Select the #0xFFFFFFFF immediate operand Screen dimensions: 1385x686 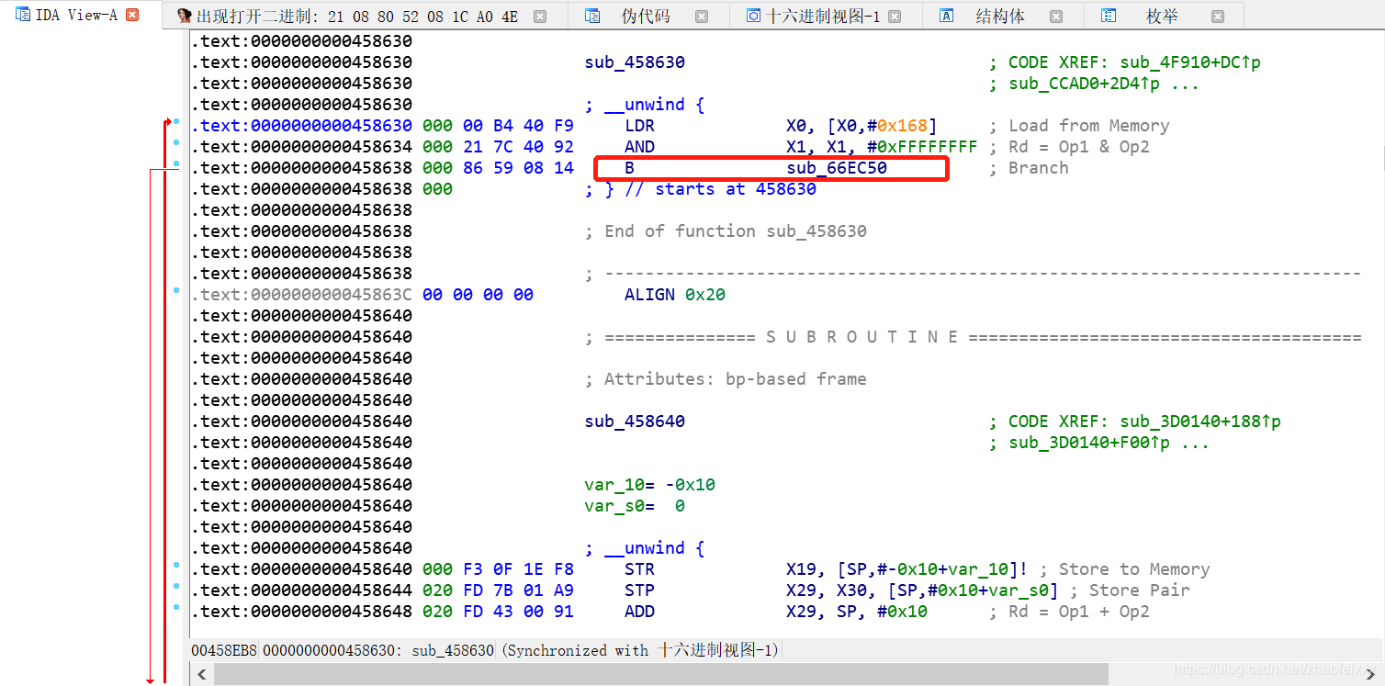pyautogui.click(x=922, y=147)
